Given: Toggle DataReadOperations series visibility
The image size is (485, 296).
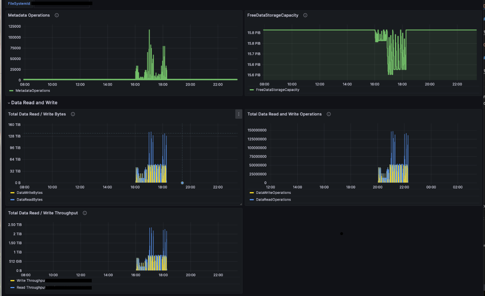Looking at the screenshot, I should coord(273,200).
